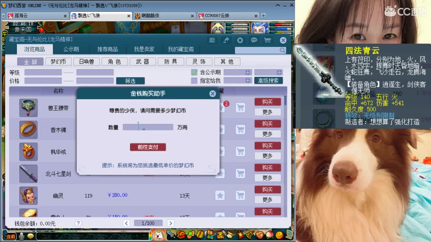Click the minimum 等级 input field
The width and height of the screenshot is (431, 242).
click(43, 72)
